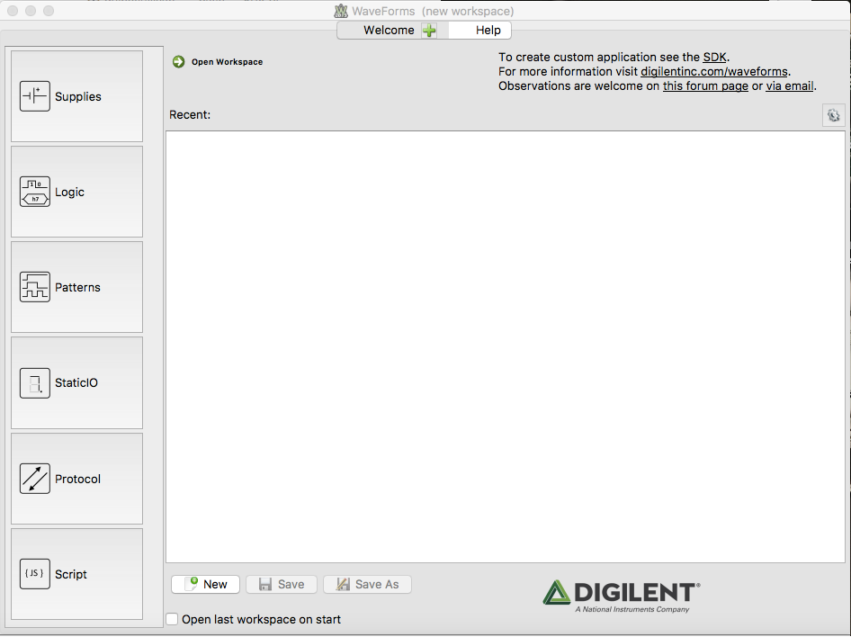Viewport: 851px width, 637px height.
Task: Open the Supplies instrument
Action: click(77, 96)
